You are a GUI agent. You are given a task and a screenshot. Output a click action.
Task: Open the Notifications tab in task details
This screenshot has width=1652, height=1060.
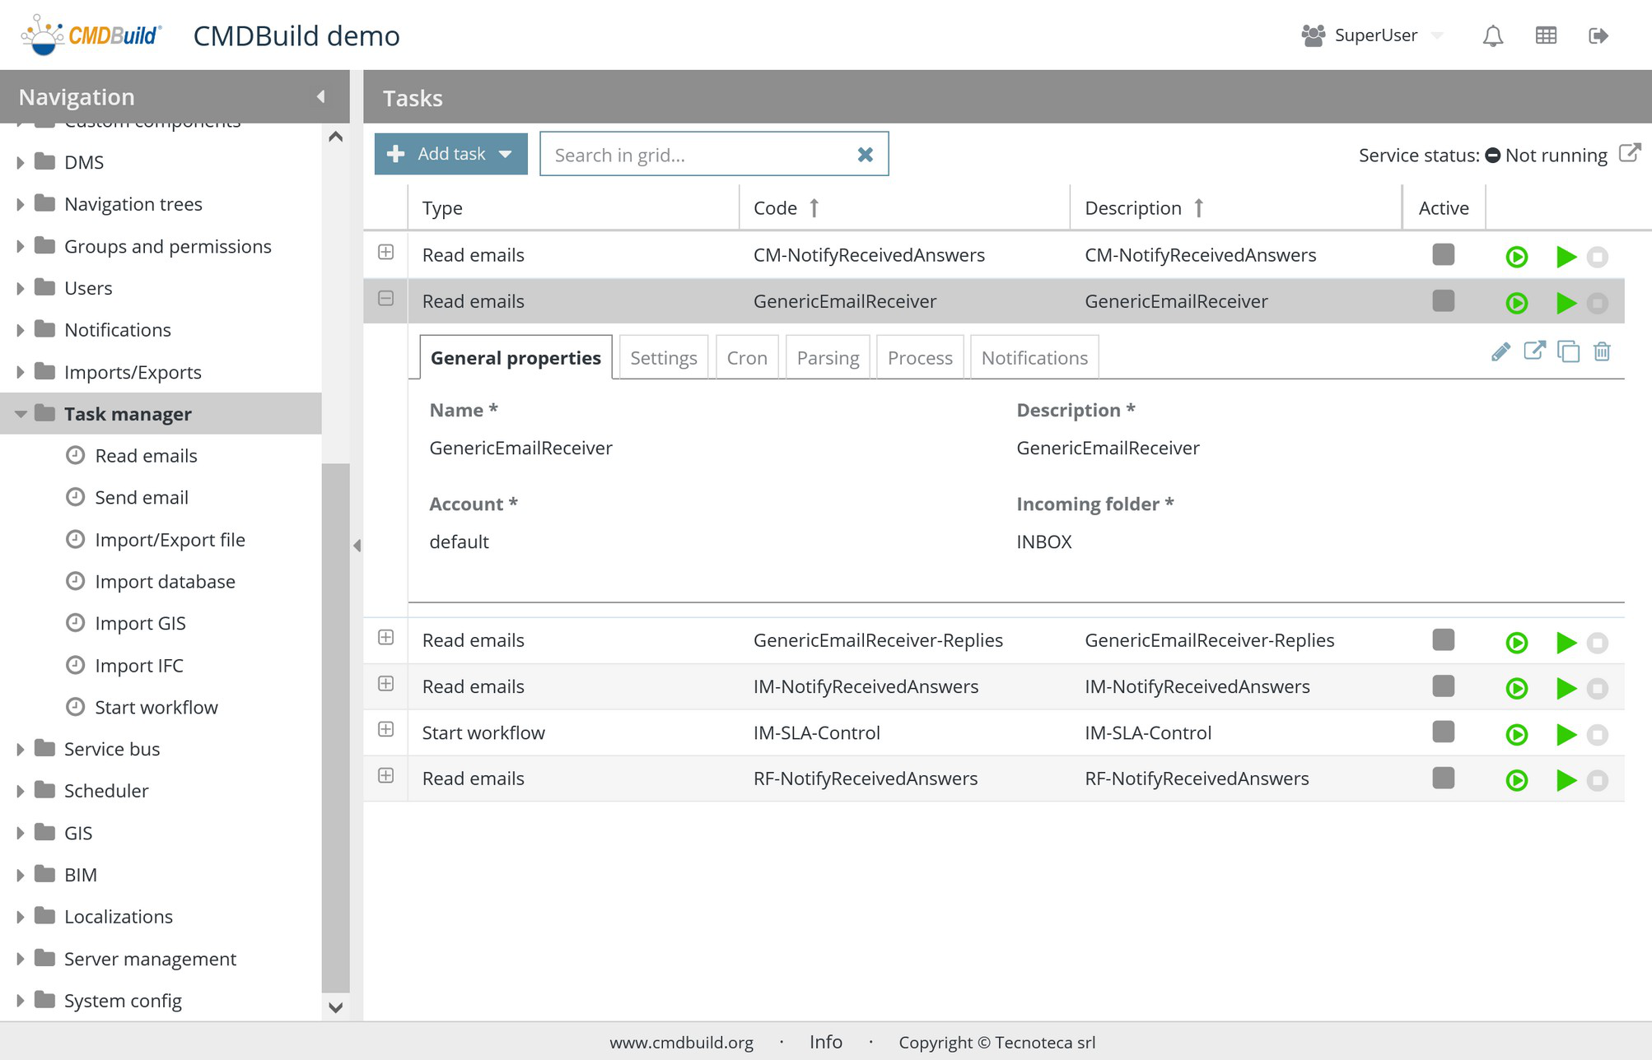point(1034,358)
